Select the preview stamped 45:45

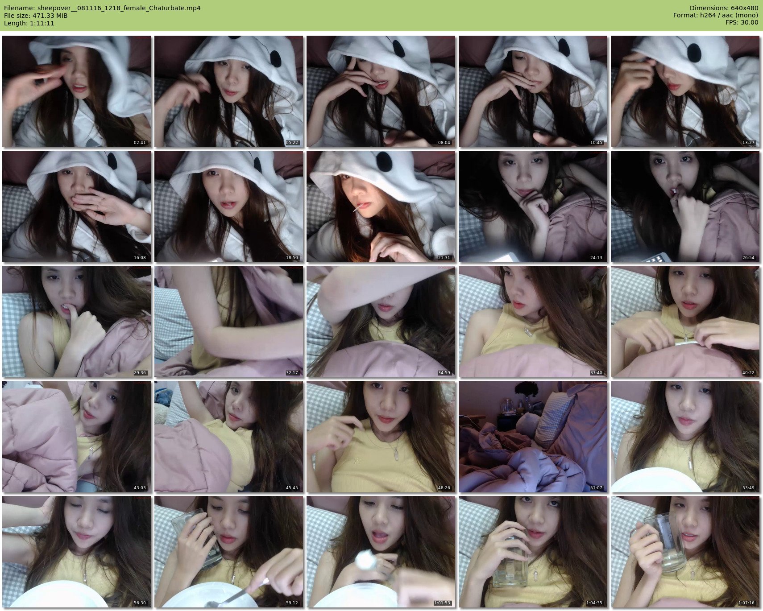pos(228,437)
